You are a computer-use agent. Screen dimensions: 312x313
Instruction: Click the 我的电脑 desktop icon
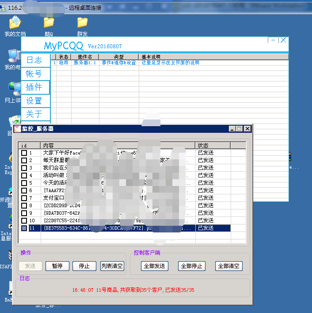14,56
